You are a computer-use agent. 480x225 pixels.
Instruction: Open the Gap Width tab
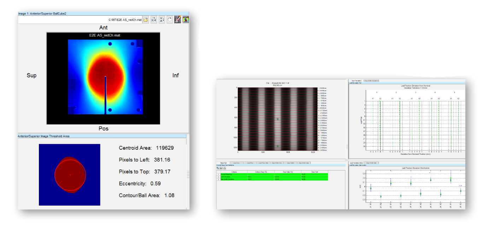[x=290, y=163]
